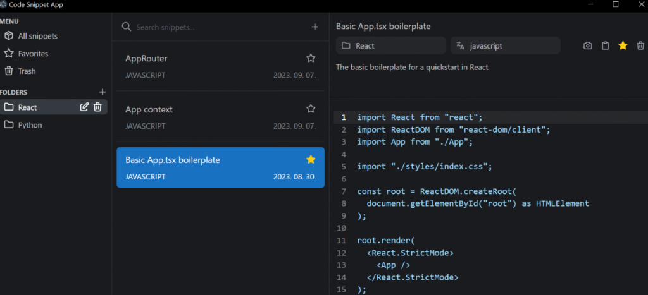This screenshot has width=648, height=295.
Task: Delete the React folder with the trash icon
Action: [x=97, y=107]
